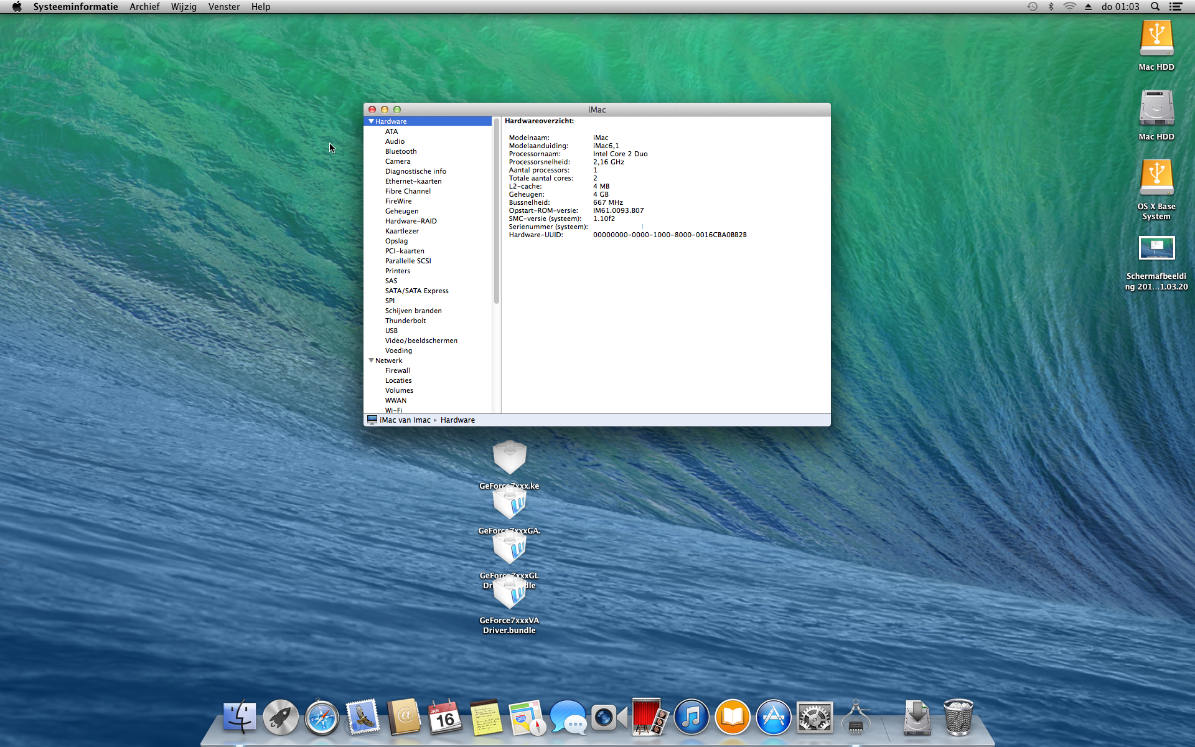Screen dimensions: 1195x747
Task: Select grey internal Mac HDD desktop icon
Action: (1156, 108)
